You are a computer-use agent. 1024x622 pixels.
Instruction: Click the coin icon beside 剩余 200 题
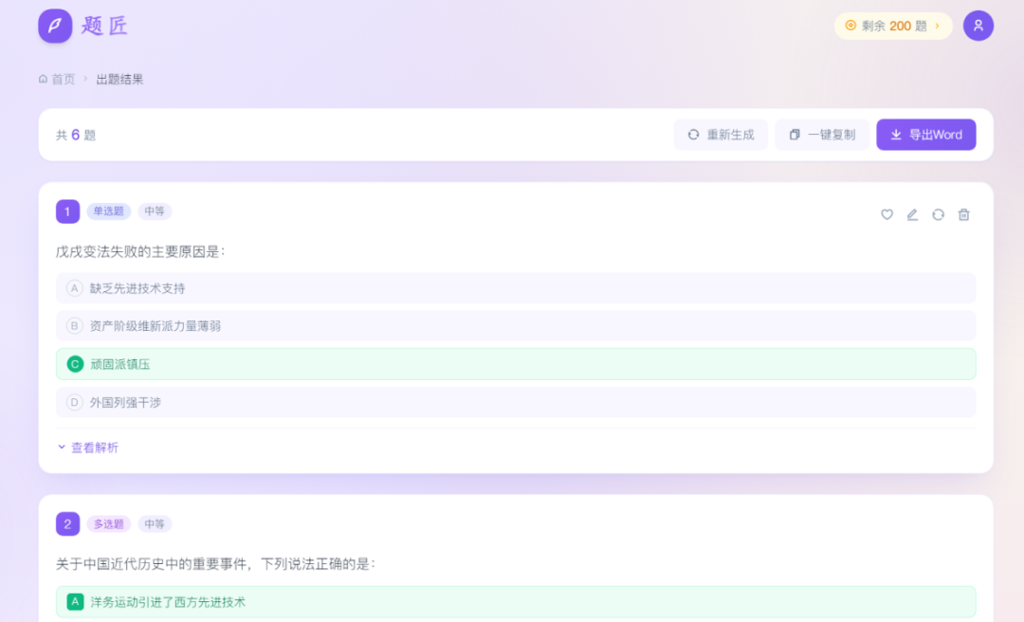[x=850, y=26]
